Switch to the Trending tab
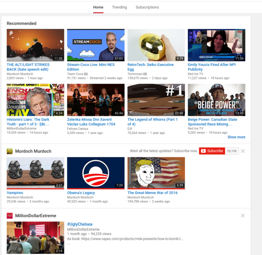Screen dimensions: 262x255 pyautogui.click(x=119, y=7)
